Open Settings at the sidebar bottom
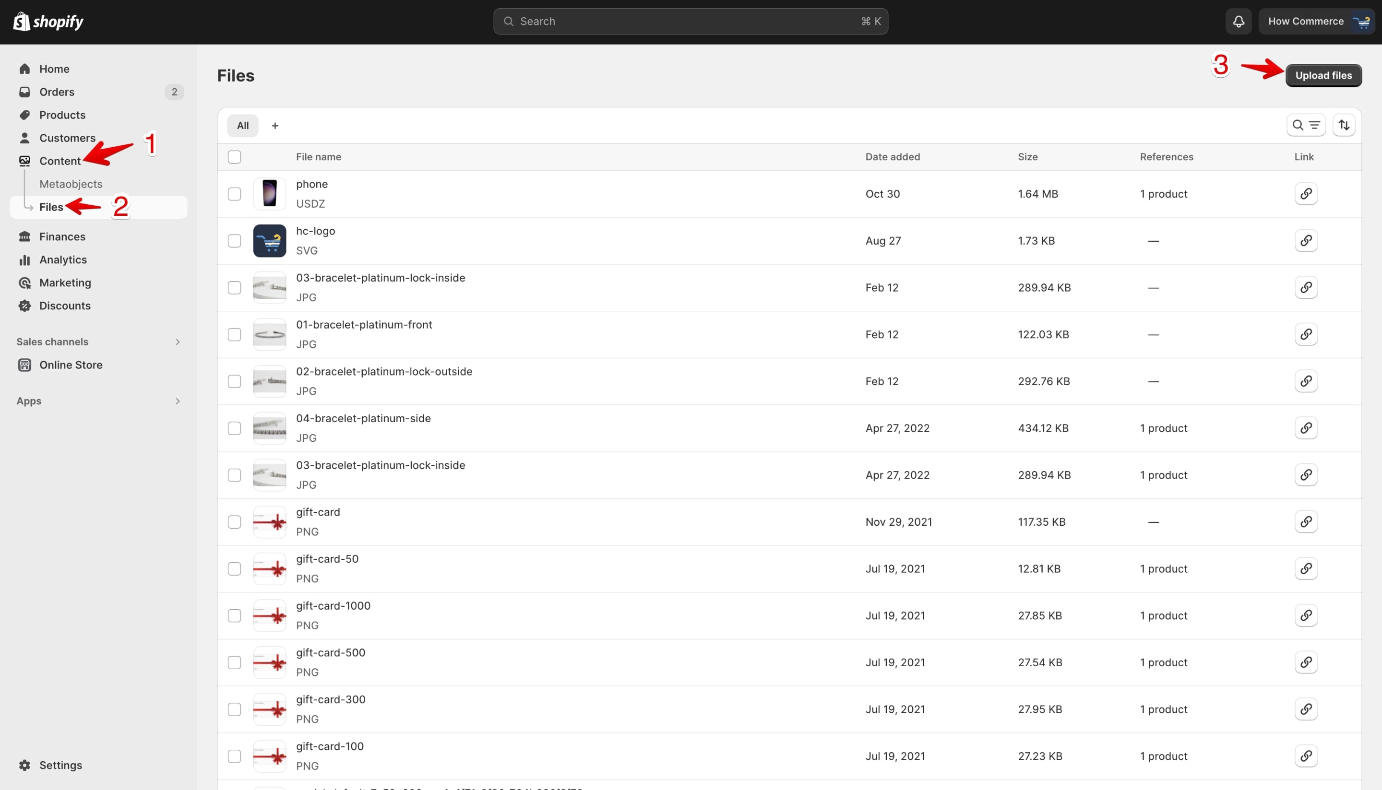1382x790 pixels. [60, 765]
